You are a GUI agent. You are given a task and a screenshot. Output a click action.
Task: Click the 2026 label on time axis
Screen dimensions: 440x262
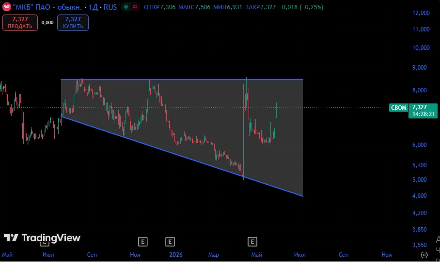click(x=176, y=255)
